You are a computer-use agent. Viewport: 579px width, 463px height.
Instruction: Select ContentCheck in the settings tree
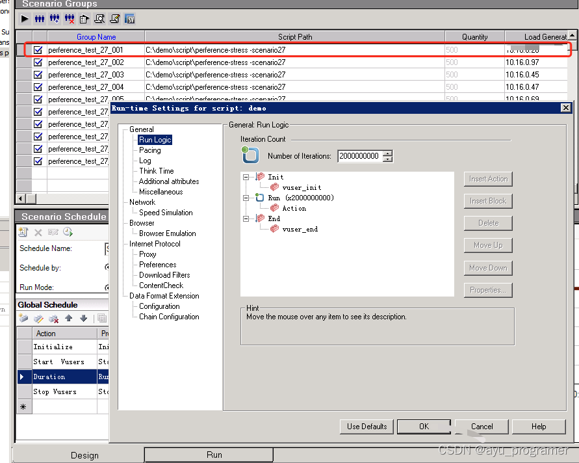[161, 285]
